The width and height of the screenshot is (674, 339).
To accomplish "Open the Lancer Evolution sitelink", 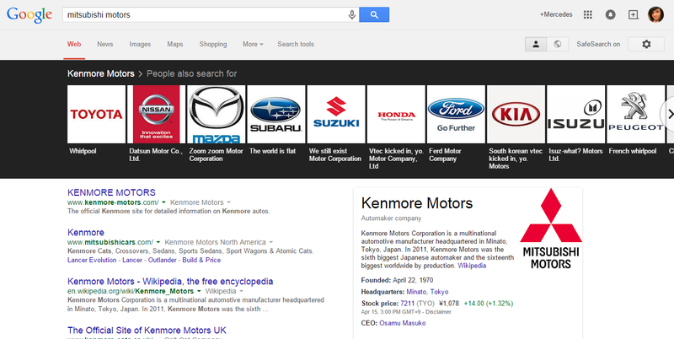I will (92, 260).
